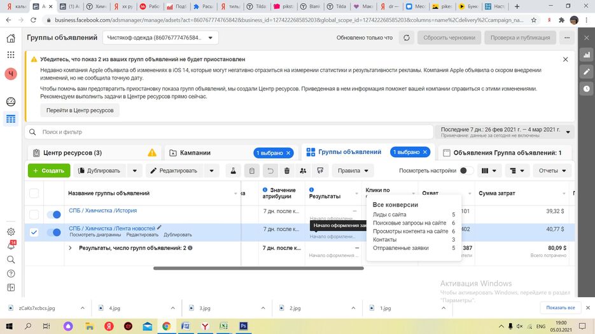Viewport: 595px width, 334px height.
Task: Open the Отчеты dropdown
Action: [x=552, y=170]
